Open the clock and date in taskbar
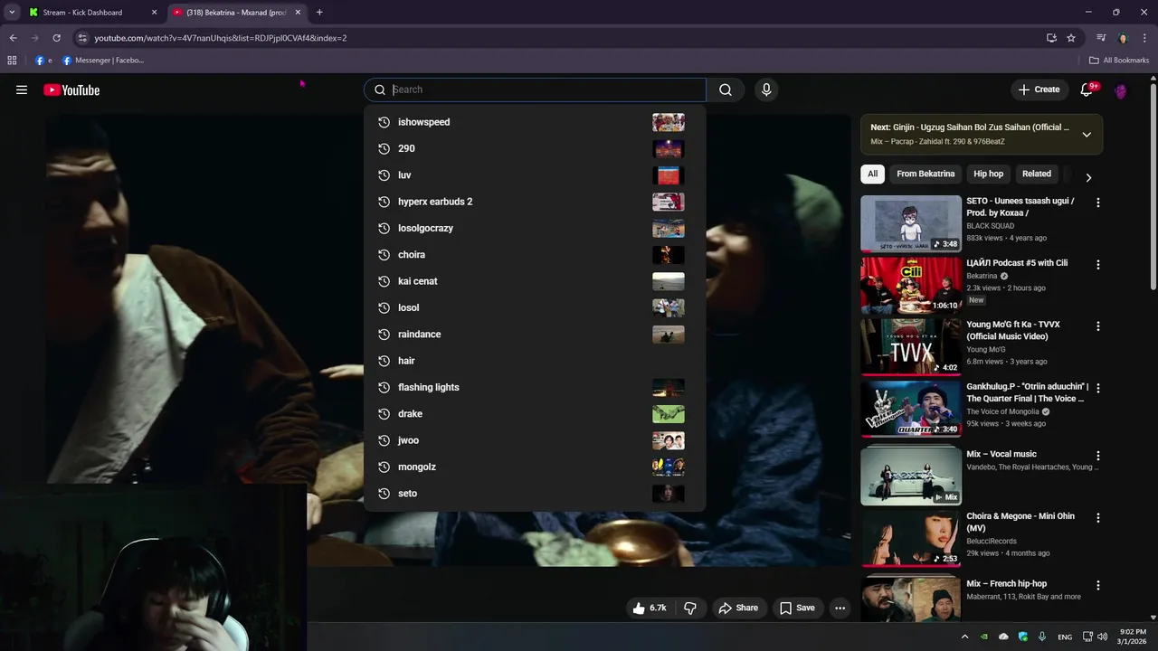Viewport: 1158px width, 651px height. 1133,637
